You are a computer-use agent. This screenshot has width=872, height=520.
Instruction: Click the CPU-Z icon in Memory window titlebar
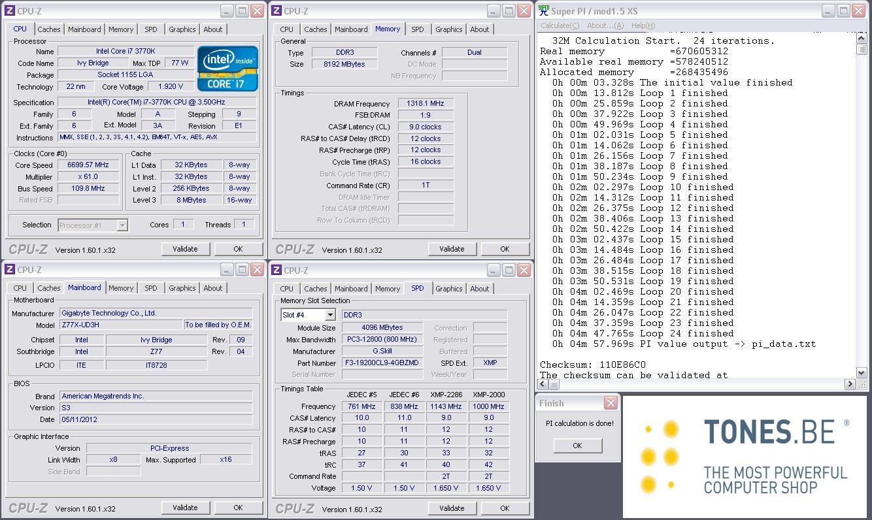(277, 11)
